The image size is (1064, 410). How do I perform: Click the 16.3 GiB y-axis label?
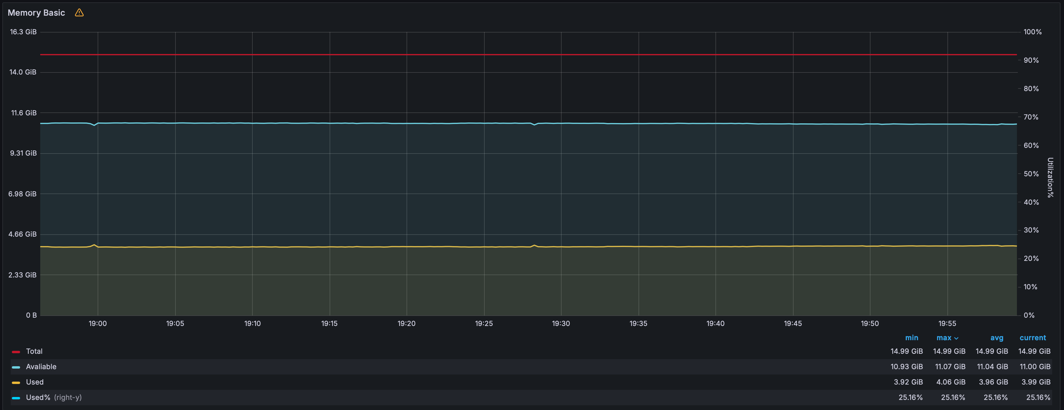(23, 32)
